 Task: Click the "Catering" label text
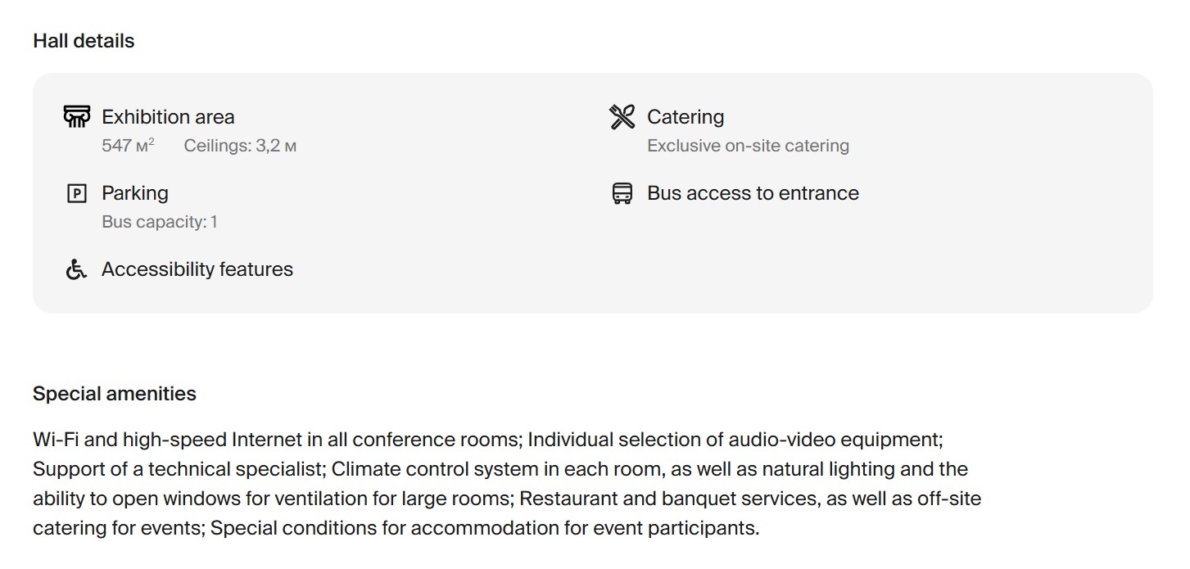[685, 117]
